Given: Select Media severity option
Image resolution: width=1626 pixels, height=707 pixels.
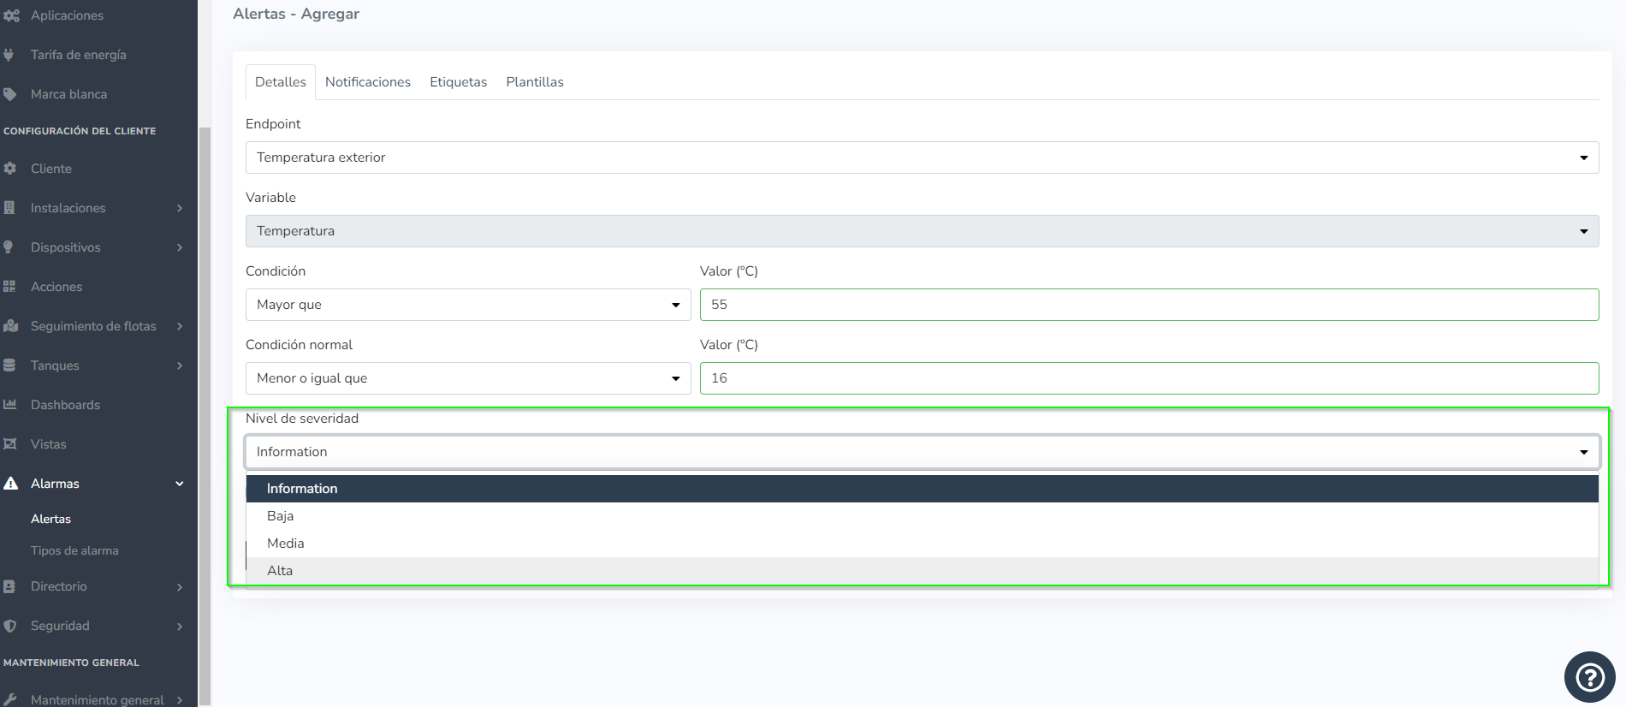Looking at the screenshot, I should click(286, 544).
